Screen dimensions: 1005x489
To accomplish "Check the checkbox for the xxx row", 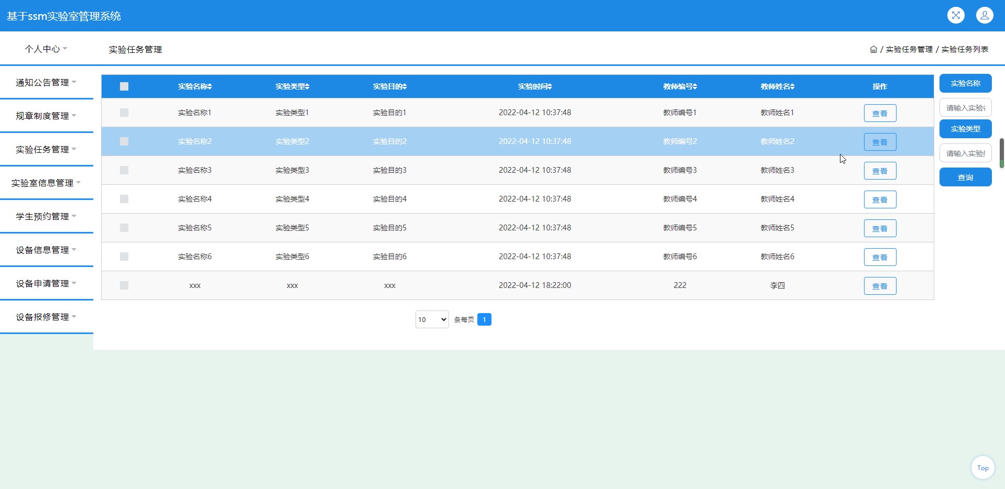I will coord(124,285).
